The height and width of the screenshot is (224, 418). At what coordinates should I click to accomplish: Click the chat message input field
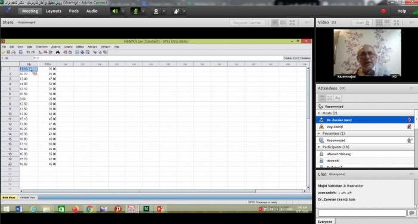coord(362,213)
